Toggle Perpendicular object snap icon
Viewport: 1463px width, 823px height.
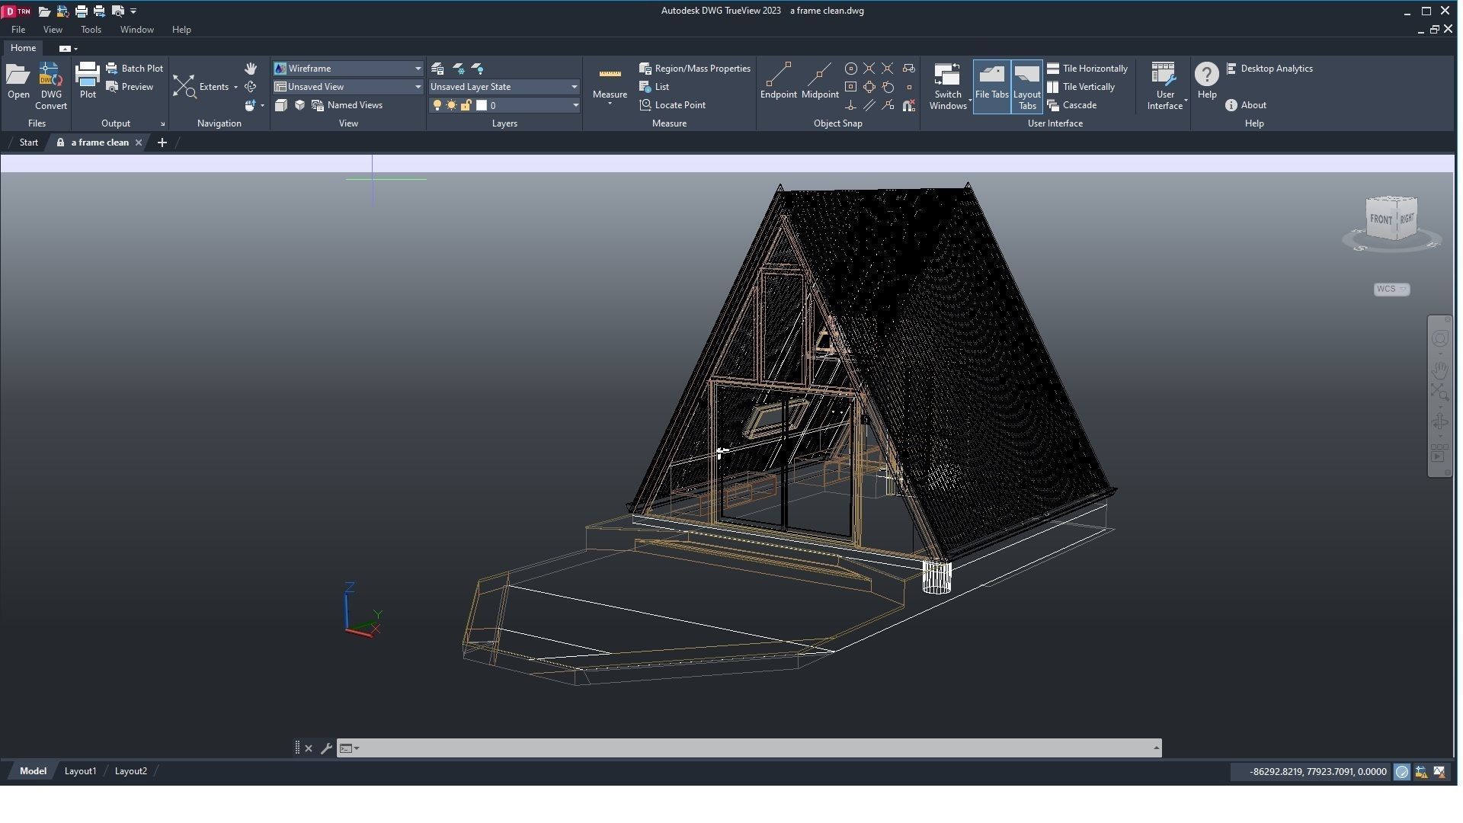click(x=851, y=105)
